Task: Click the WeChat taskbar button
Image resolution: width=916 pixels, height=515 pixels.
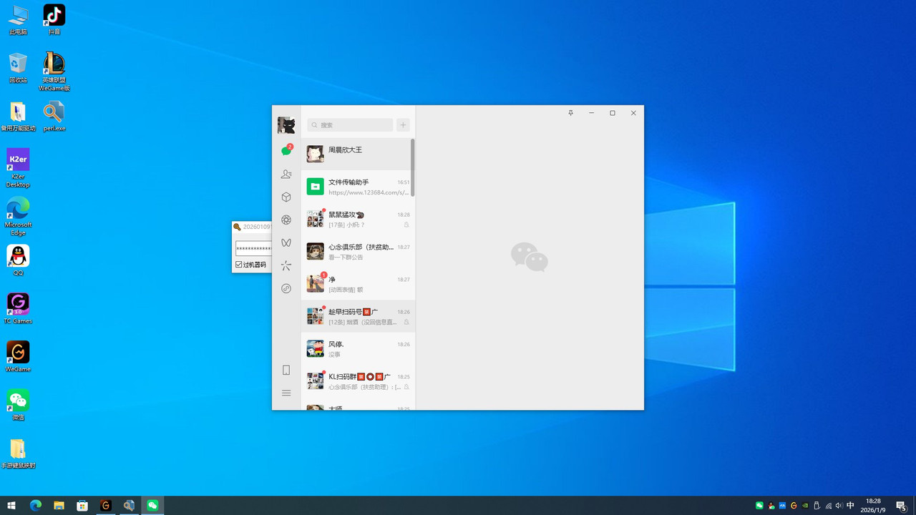Action: click(x=152, y=506)
